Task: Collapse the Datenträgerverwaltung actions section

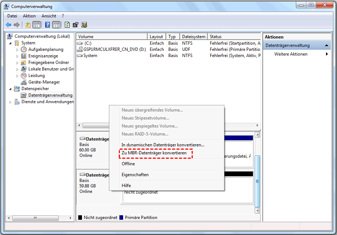Action: pyautogui.click(x=326, y=45)
